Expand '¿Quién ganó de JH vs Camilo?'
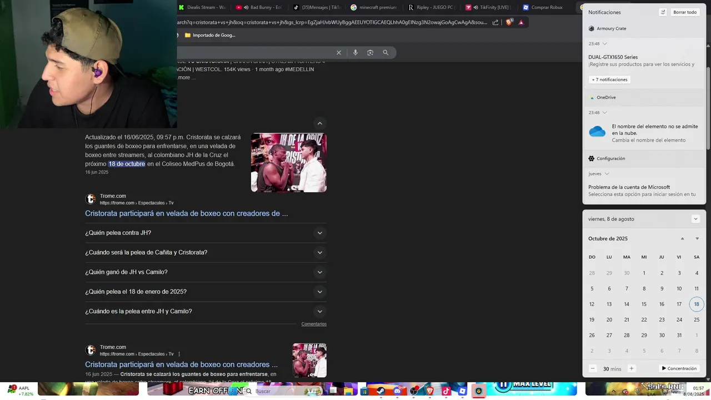 [x=206, y=272]
